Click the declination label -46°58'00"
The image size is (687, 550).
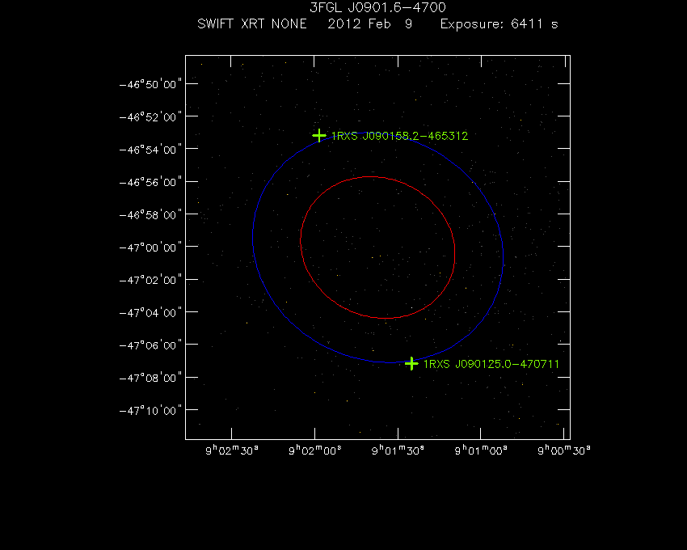coord(150,215)
